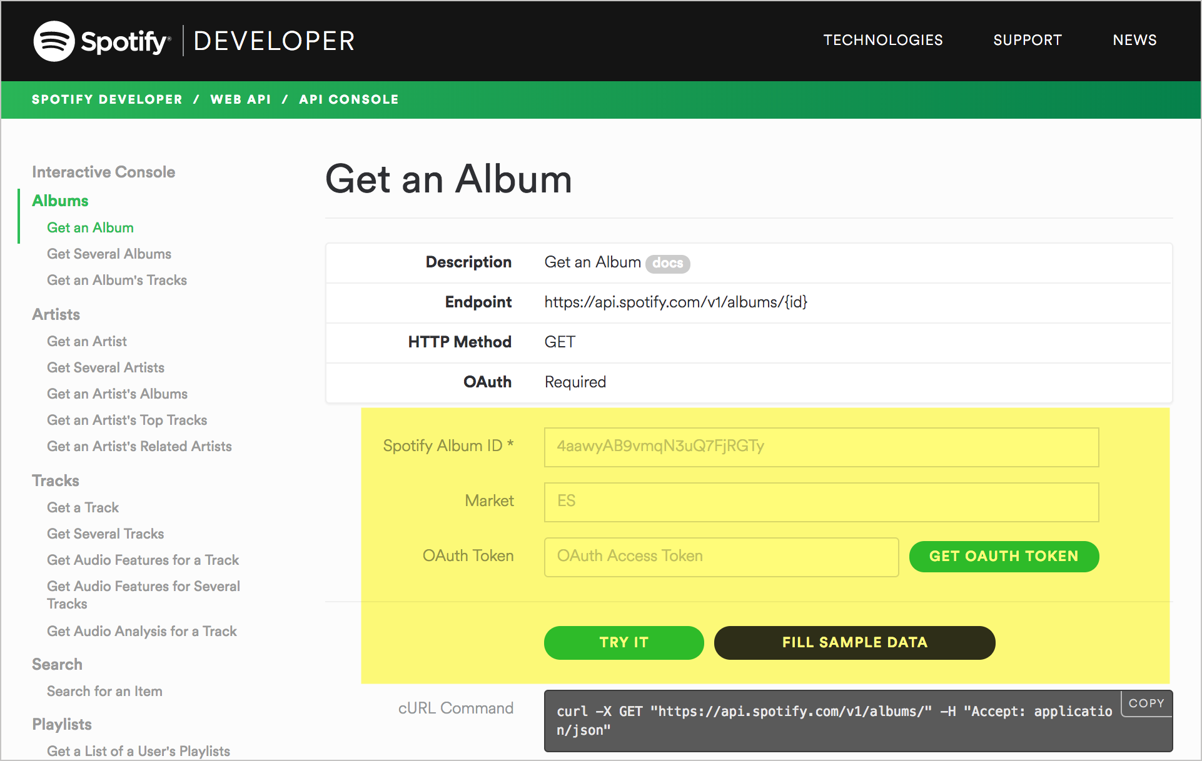Select Search section in sidebar
Image resolution: width=1202 pixels, height=761 pixels.
pos(57,664)
